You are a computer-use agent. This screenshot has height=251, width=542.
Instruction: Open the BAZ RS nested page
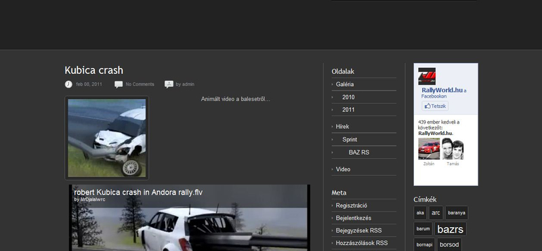tap(359, 153)
